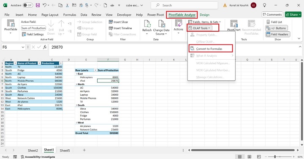Toggle the +/- Buttons display
The image size is (304, 159).
click(277, 28)
